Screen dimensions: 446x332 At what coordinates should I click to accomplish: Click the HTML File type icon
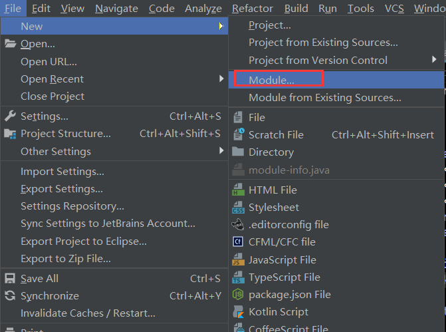coord(238,190)
